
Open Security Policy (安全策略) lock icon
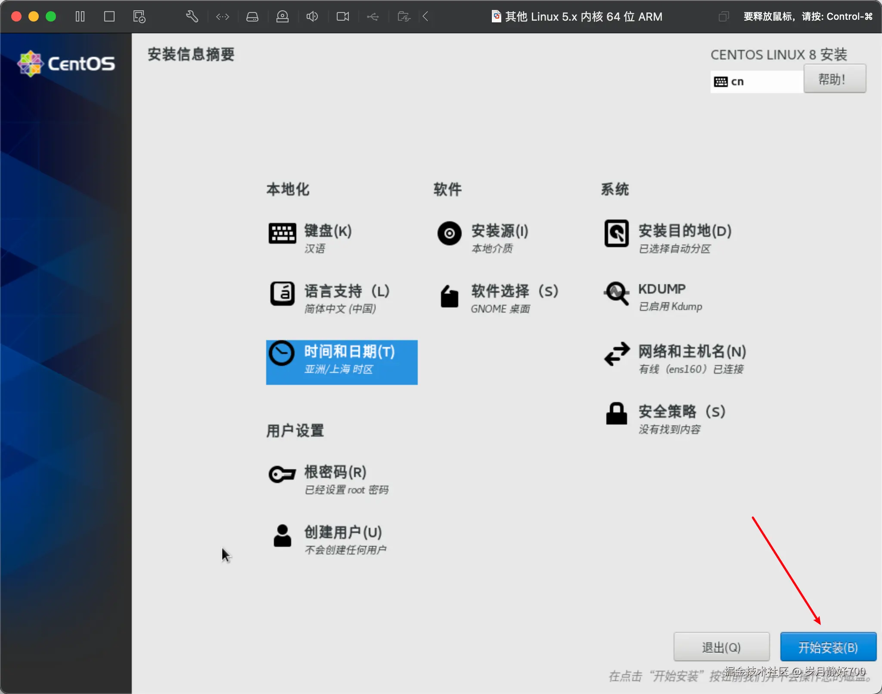coord(616,414)
